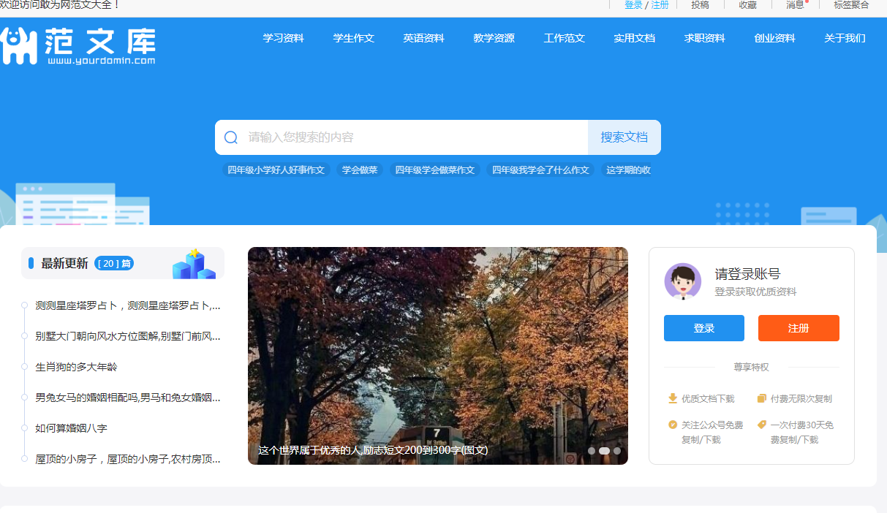Open article 测测星座塔罗占卜

click(x=128, y=305)
